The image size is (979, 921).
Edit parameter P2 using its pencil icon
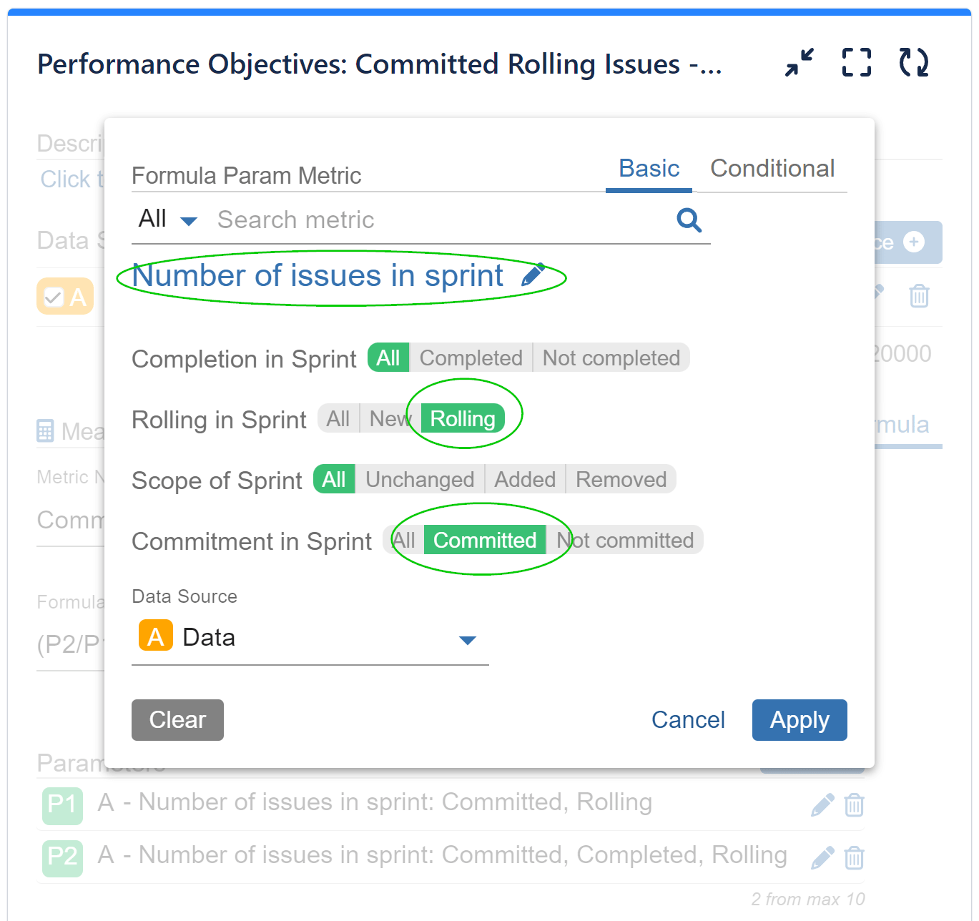pyautogui.click(x=823, y=857)
